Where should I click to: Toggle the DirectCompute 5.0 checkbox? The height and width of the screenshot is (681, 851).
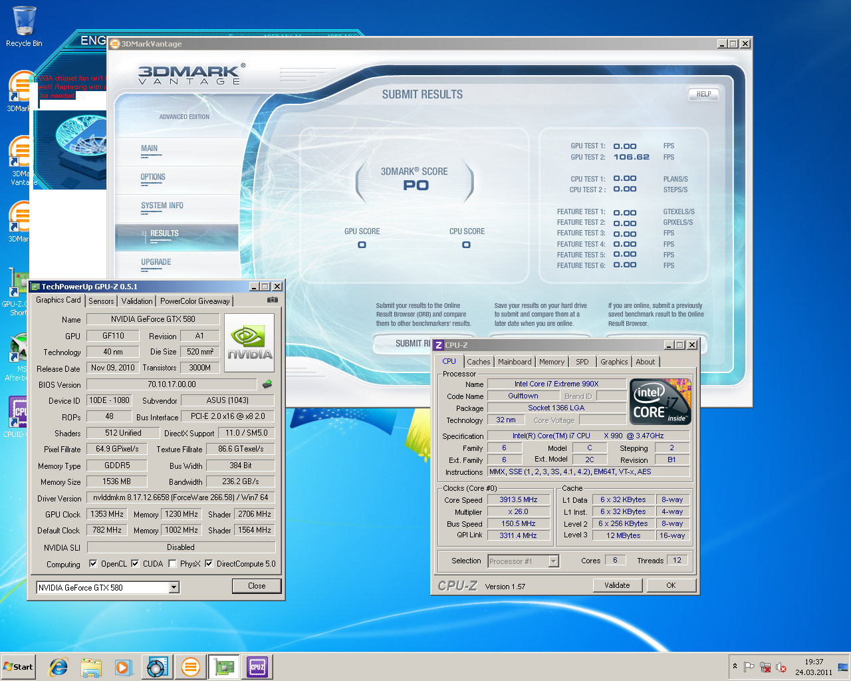209,563
